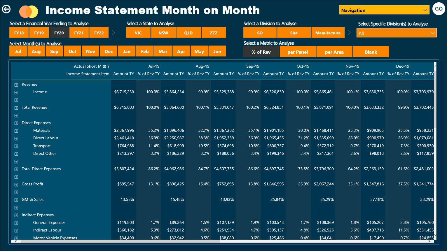
Task: Expand the Revenue row in the table
Action: (x=16, y=84)
